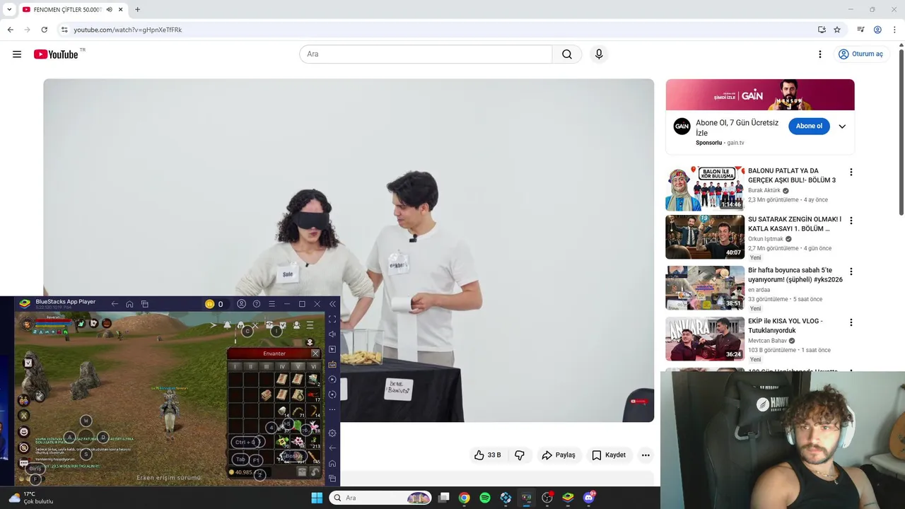Reload the page in Chrome
Screen dimensions: 905x509
(44, 30)
